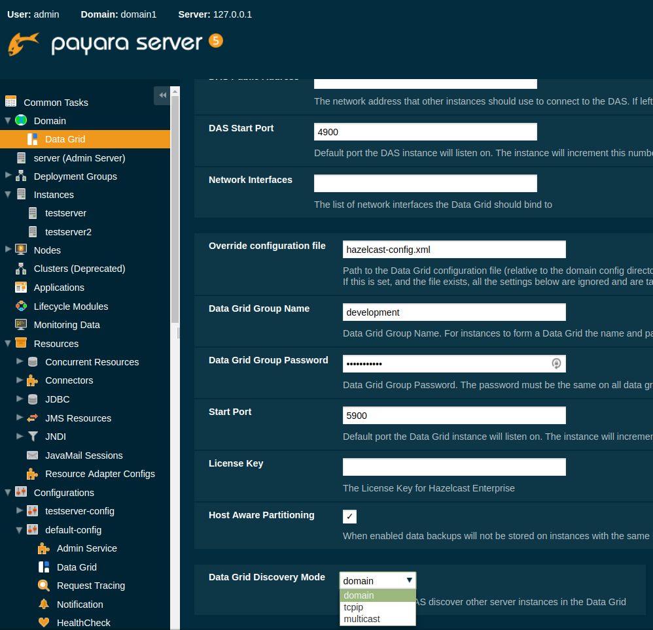Screen dimensions: 653x630
Task: Select the Resource Adapter Configs puzzle icon
Action: pyautogui.click(x=30, y=474)
